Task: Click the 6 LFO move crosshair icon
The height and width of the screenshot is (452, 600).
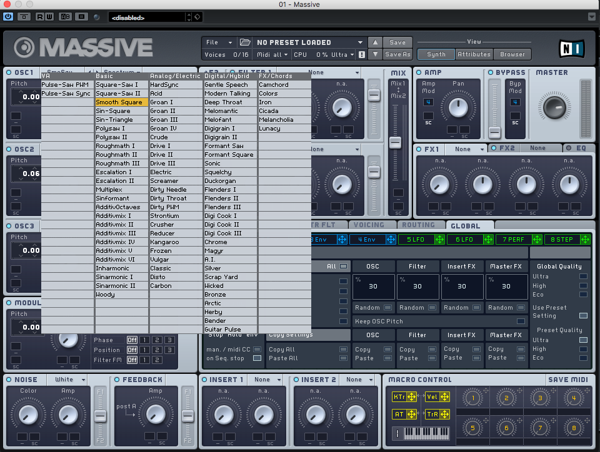Action: [x=488, y=240]
